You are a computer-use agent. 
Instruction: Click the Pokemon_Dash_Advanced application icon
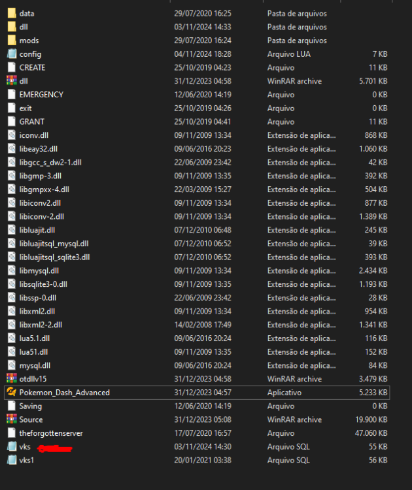click(x=12, y=393)
